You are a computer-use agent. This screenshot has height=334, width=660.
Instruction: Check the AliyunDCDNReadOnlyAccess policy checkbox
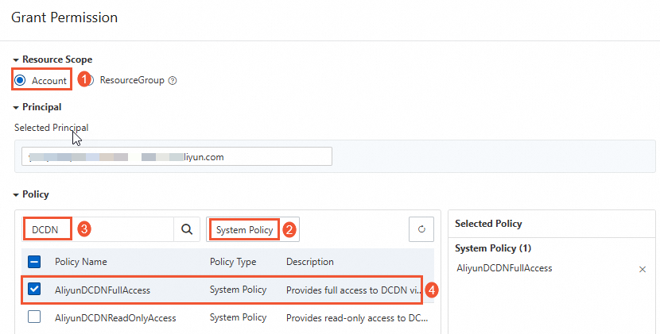[x=34, y=317]
